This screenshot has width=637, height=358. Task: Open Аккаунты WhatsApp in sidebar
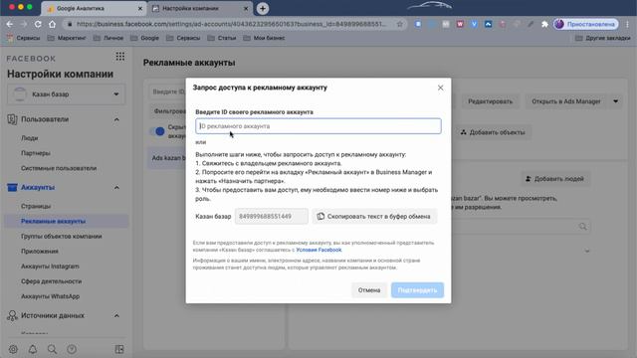pyautogui.click(x=51, y=296)
